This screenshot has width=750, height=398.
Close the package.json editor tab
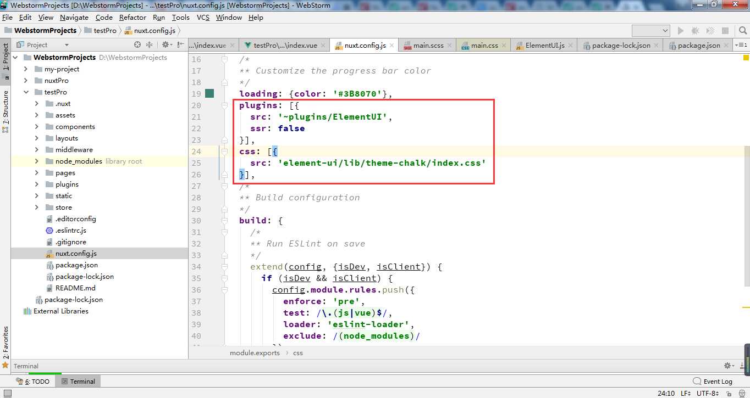click(726, 46)
